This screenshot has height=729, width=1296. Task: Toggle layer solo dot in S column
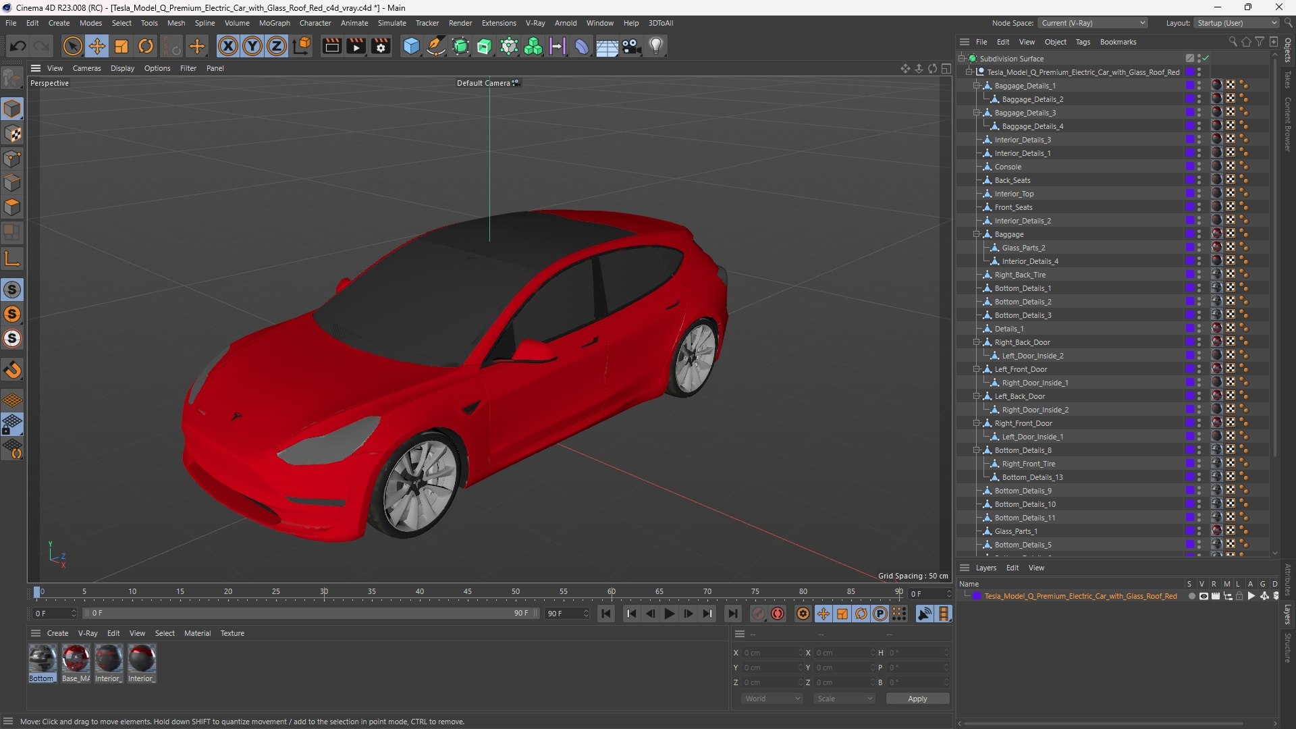click(x=1191, y=596)
